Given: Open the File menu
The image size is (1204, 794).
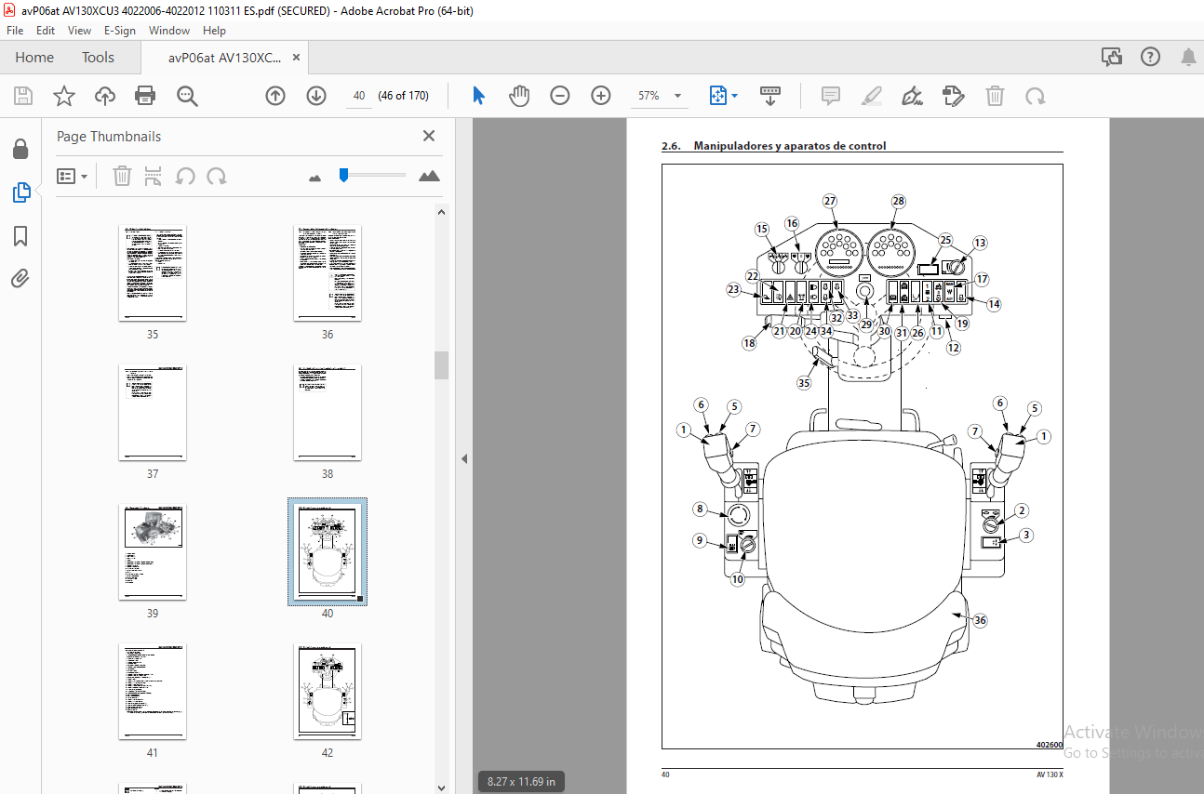Looking at the screenshot, I should (x=15, y=31).
